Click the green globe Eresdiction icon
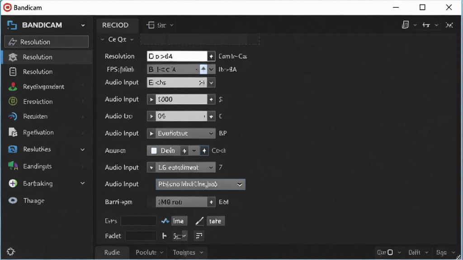 [x=13, y=102]
